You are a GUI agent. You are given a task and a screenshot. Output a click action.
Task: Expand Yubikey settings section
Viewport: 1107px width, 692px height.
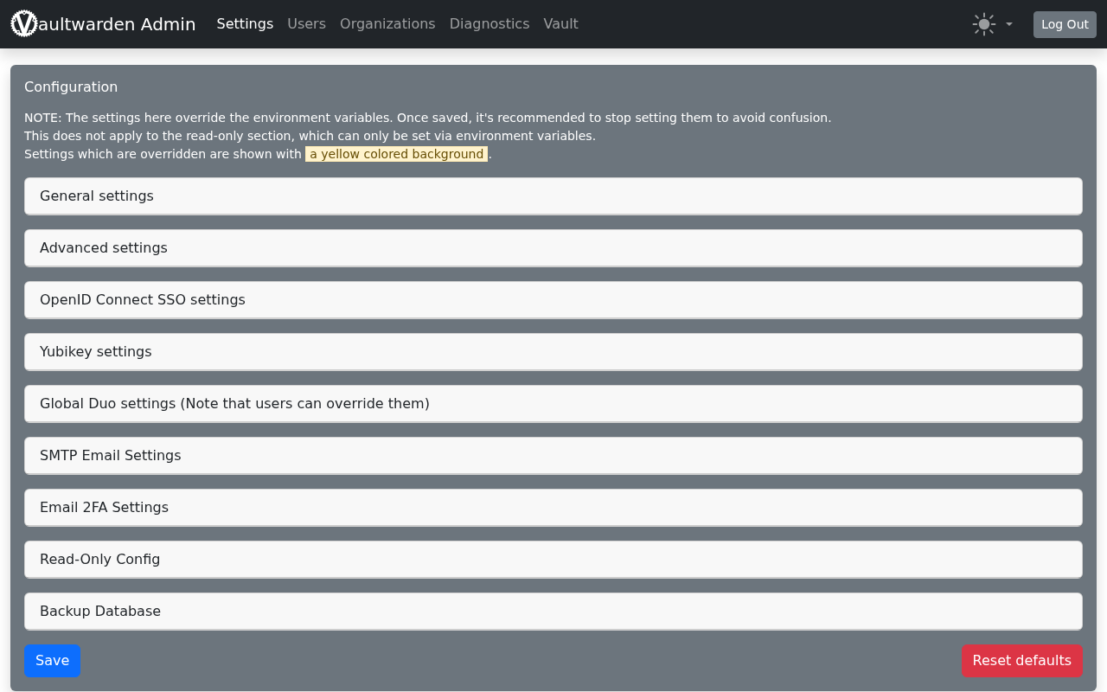[x=553, y=352]
